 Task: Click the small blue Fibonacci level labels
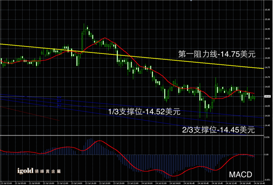coord(59,101)
